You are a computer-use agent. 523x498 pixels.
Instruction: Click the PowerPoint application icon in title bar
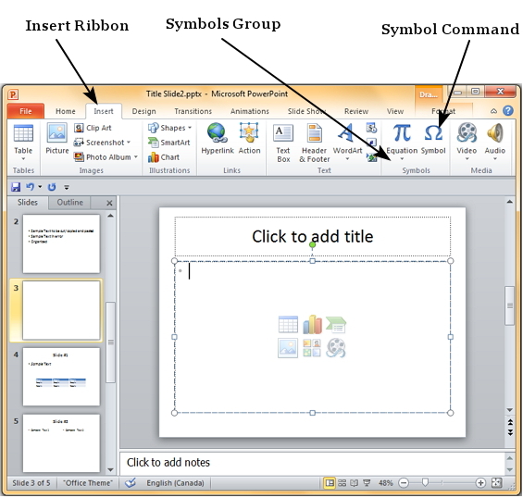pyautogui.click(x=13, y=94)
